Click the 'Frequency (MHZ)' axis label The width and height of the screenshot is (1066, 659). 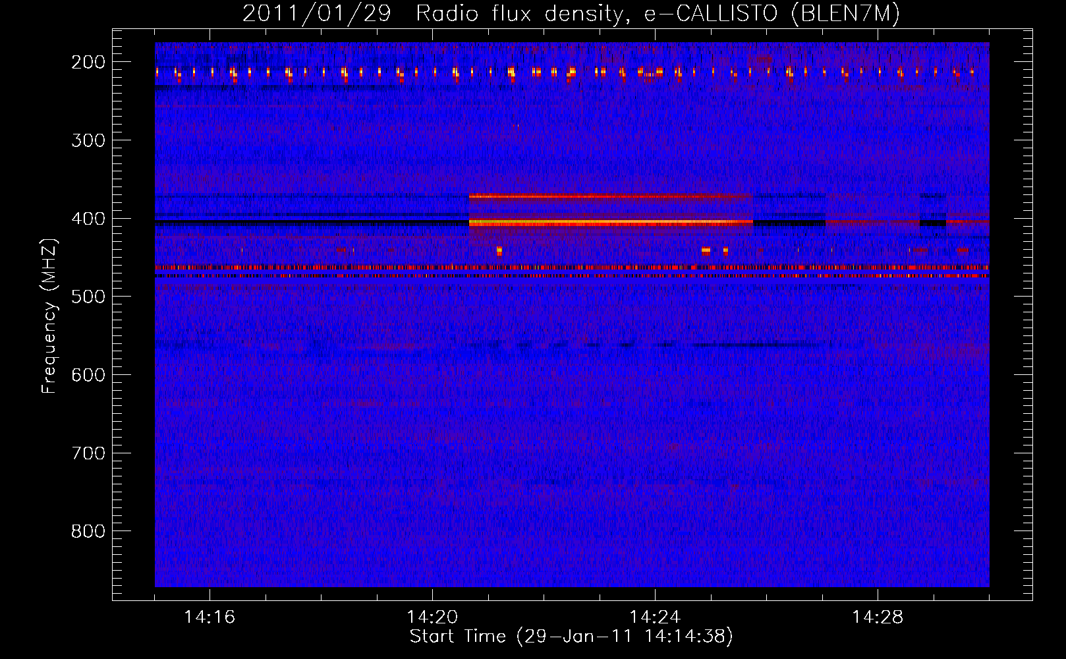[x=49, y=316]
